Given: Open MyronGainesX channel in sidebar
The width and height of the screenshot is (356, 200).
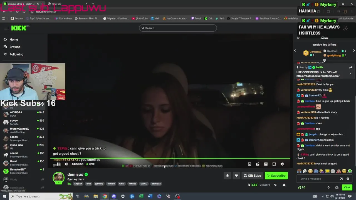Looking at the screenshot, I should click(x=24, y=130).
